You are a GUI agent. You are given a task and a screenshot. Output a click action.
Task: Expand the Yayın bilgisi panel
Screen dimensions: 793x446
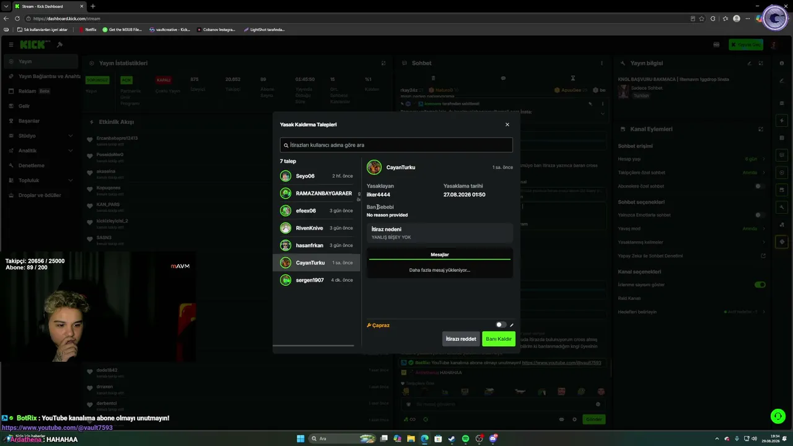pyautogui.click(x=761, y=63)
